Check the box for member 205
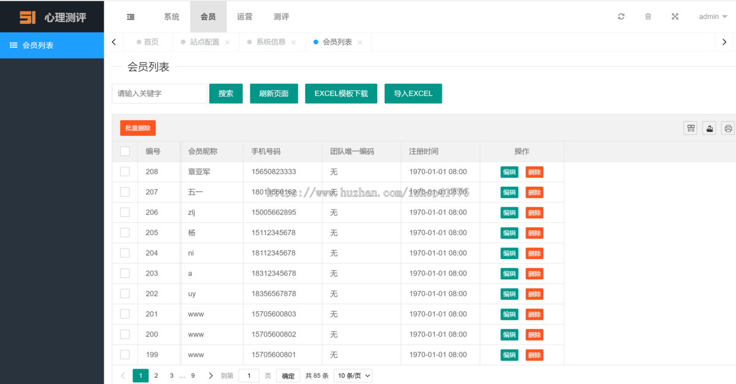736x384 pixels. click(125, 232)
